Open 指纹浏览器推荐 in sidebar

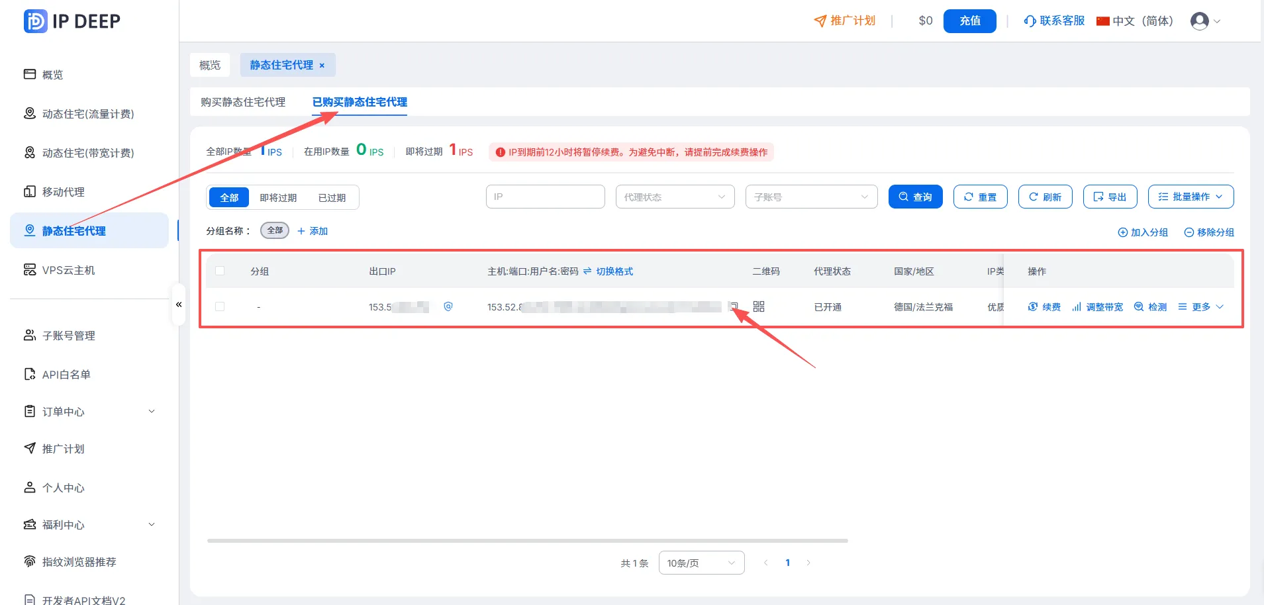(70, 562)
